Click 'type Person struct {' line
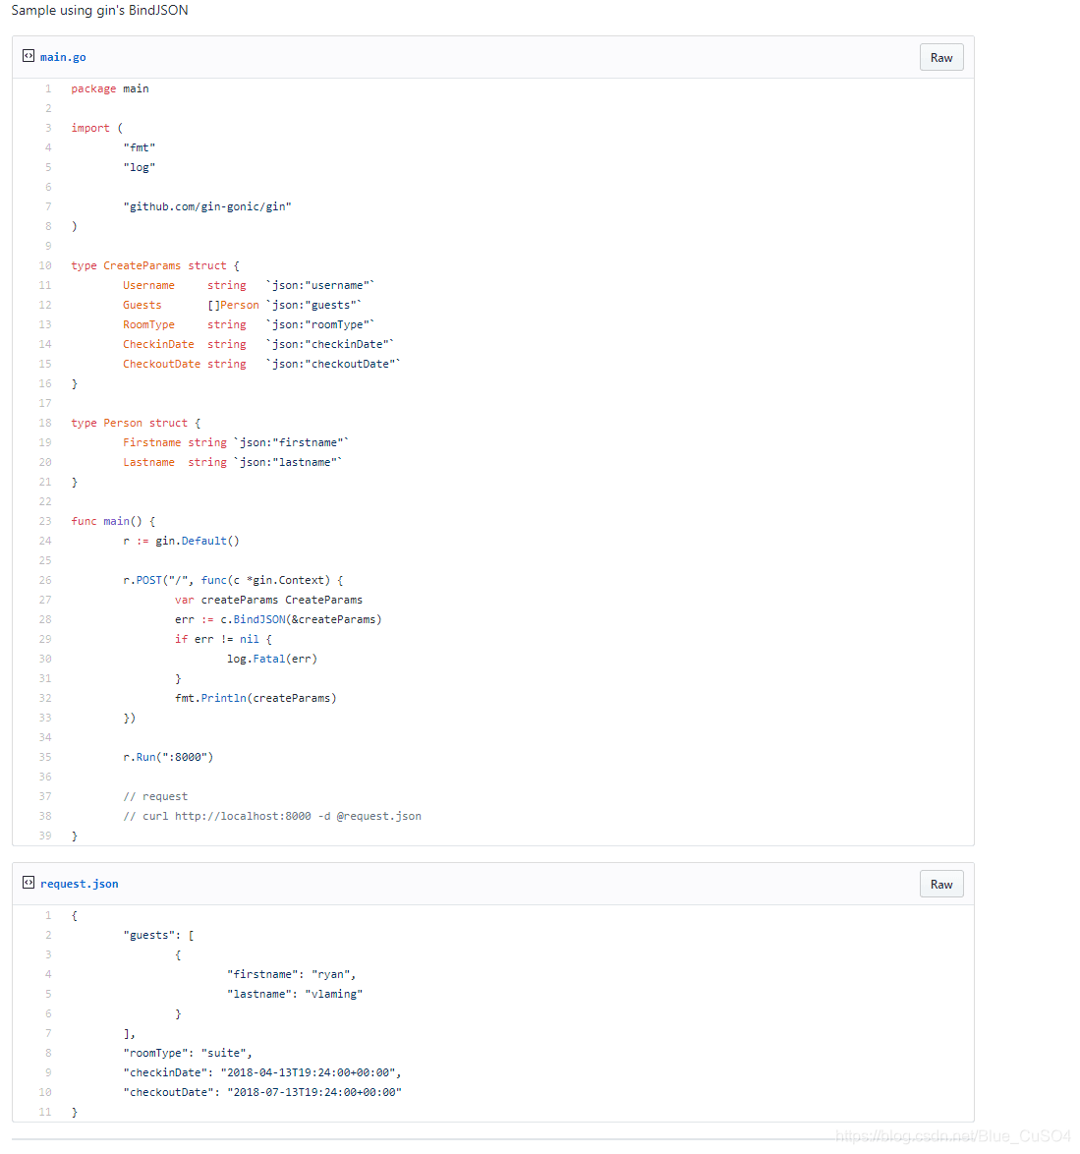Image resolution: width=1080 pixels, height=1154 pixels. click(x=136, y=424)
